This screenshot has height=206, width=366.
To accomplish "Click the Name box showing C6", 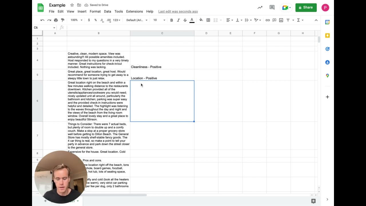I will coord(44,27).
